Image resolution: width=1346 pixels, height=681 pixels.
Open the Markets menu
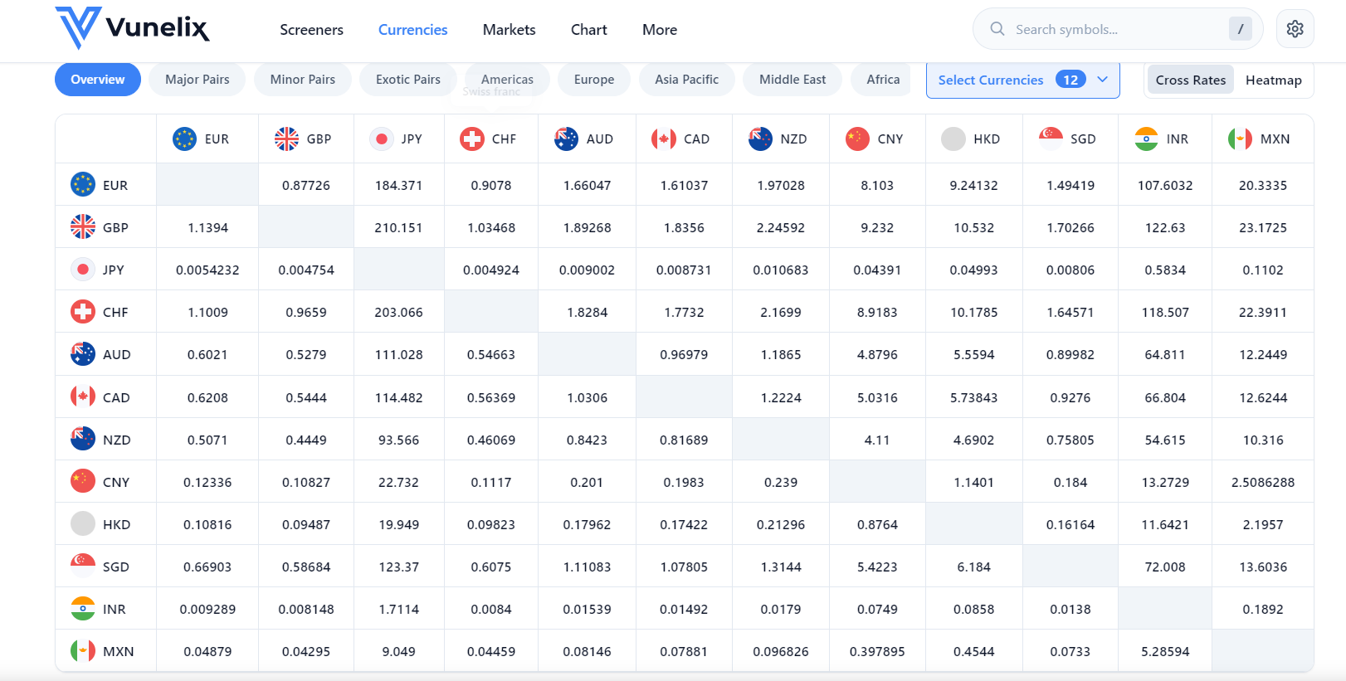tap(509, 30)
